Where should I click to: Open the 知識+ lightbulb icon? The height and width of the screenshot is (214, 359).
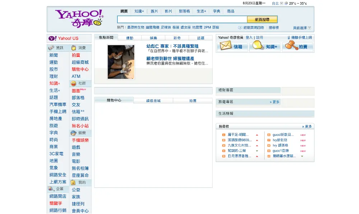click(x=258, y=45)
